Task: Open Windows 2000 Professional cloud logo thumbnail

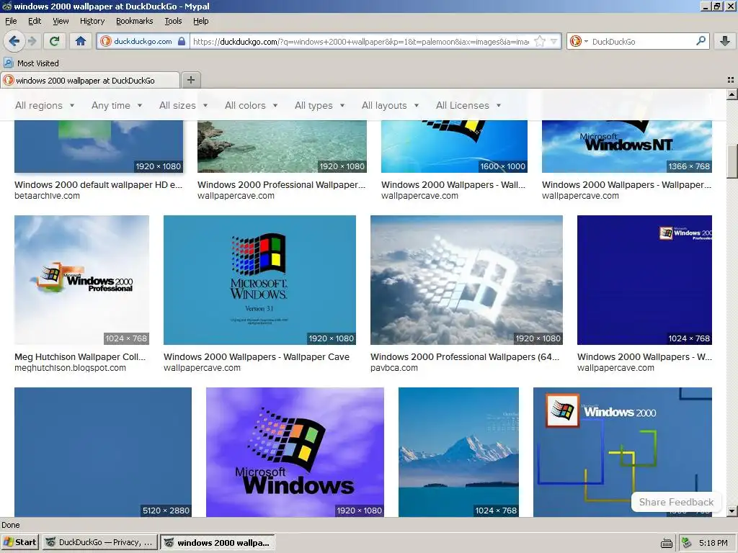Action: [x=82, y=280]
